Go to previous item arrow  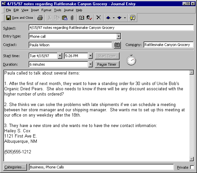pos(108,18)
